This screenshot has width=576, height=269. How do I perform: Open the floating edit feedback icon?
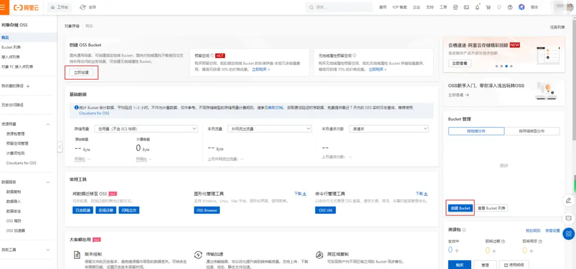click(569, 200)
